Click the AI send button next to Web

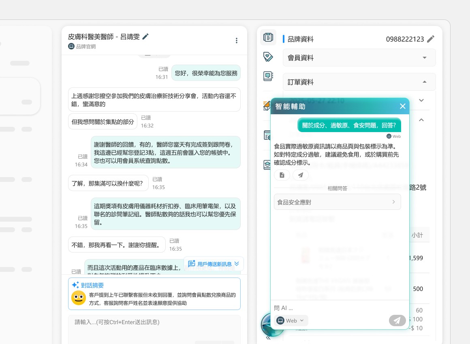(x=397, y=320)
